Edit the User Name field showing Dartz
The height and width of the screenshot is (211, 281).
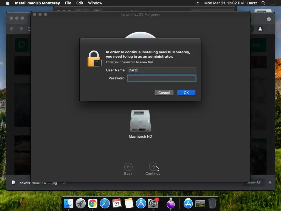[x=161, y=70]
